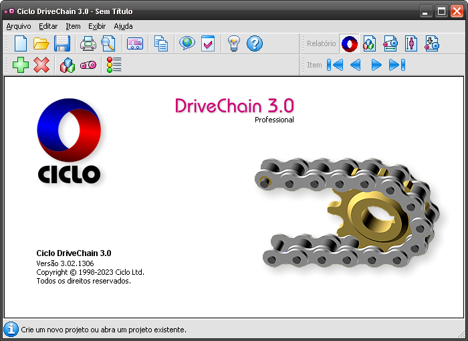Open the traffic light list icon
The image size is (468, 341).
coord(114,65)
